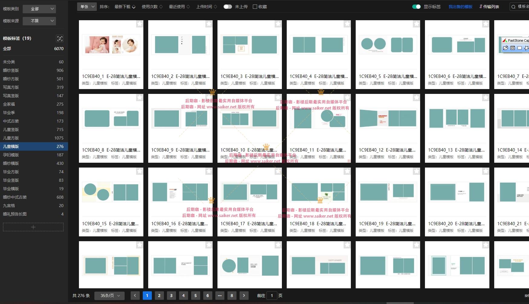Click the 1C9EB40_12 template name
Image resolution: width=529 pixels, height=304 pixels.
387,150
